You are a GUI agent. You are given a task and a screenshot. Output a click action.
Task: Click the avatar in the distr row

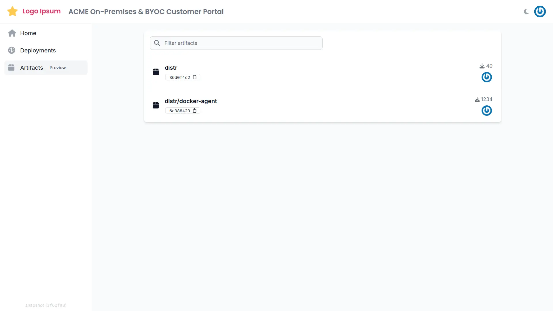pyautogui.click(x=487, y=77)
